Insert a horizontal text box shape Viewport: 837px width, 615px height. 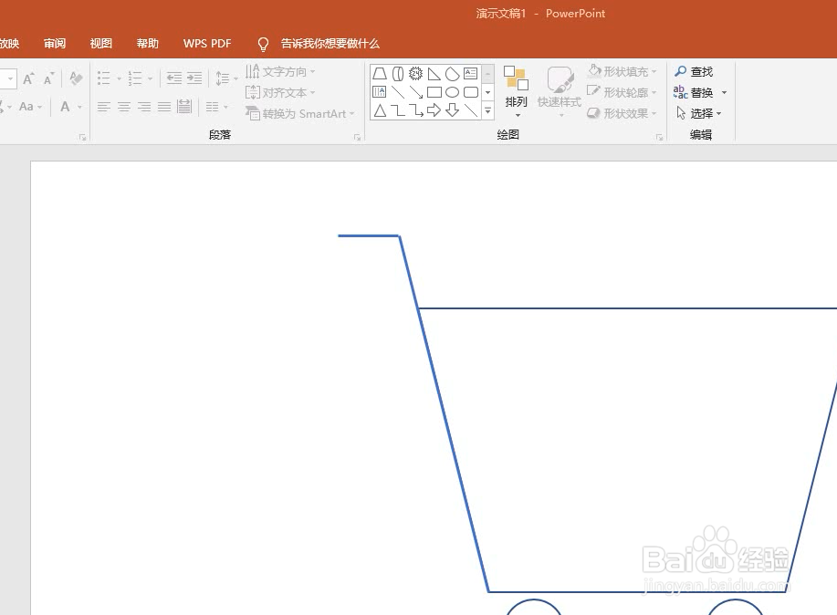pyautogui.click(x=470, y=73)
